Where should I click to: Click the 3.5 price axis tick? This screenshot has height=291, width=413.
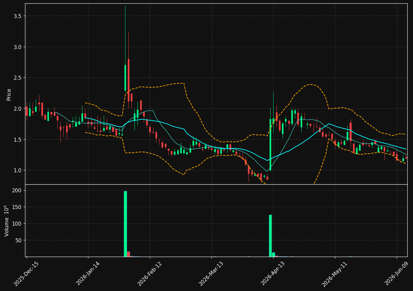click(x=18, y=16)
